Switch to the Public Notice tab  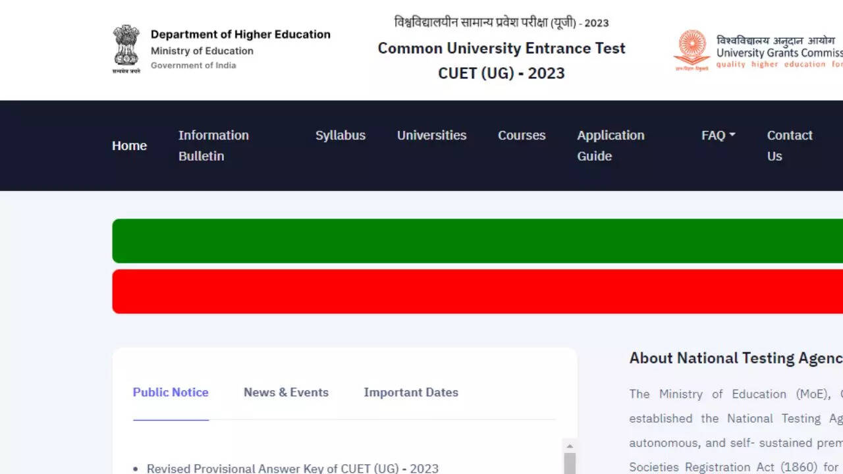click(171, 392)
